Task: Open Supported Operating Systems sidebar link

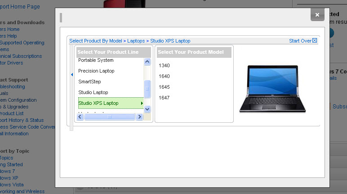Action: click(22, 46)
